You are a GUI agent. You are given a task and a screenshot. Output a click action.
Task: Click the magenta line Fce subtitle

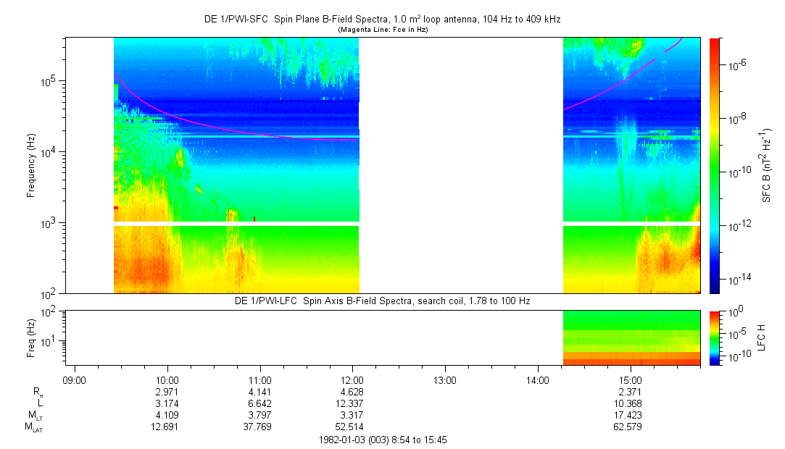pos(382,29)
